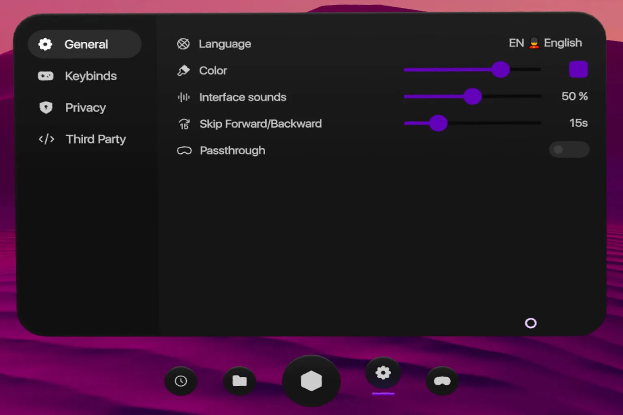623x415 pixels.
Task: Click the Language label
Action: pos(225,44)
